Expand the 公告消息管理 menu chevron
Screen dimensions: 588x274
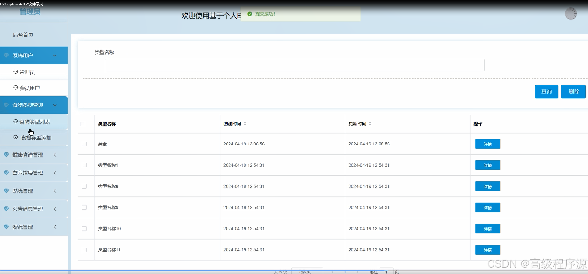55,209
